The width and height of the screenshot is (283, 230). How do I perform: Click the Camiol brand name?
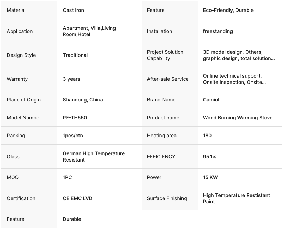(211, 100)
